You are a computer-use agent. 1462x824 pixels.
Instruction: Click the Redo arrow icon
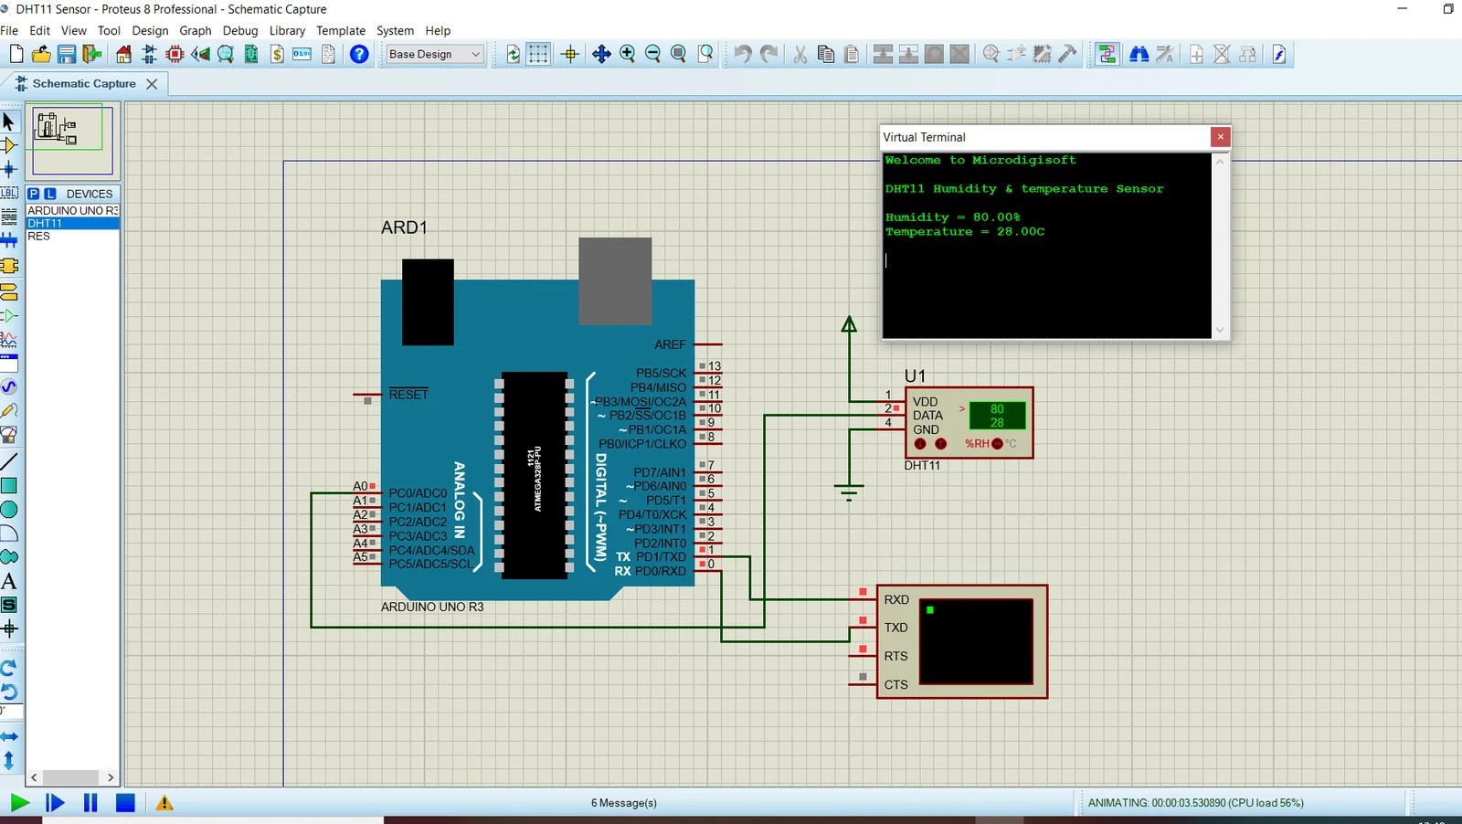pyautogui.click(x=769, y=54)
